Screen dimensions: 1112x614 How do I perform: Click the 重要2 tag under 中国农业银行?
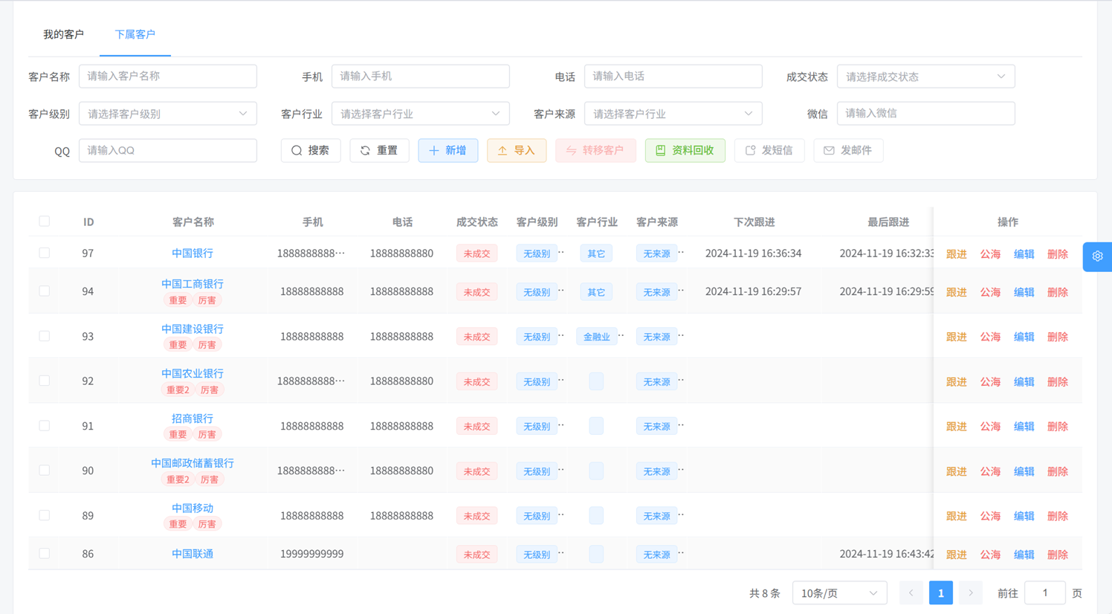coord(178,390)
